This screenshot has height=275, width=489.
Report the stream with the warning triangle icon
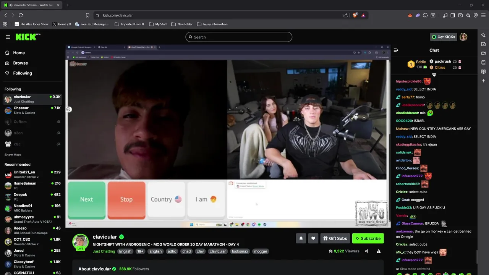point(379,251)
